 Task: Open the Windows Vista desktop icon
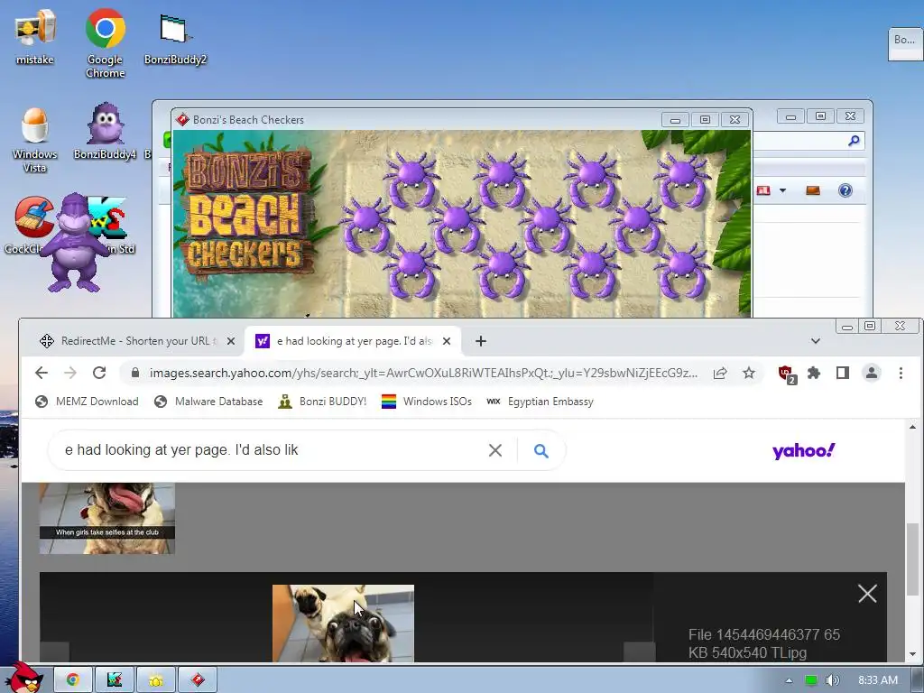[x=35, y=140]
